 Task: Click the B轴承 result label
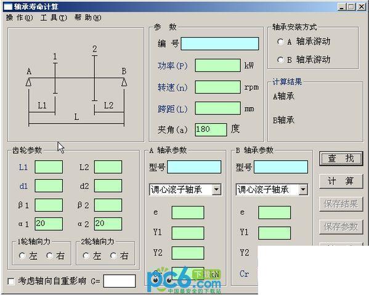(x=283, y=120)
